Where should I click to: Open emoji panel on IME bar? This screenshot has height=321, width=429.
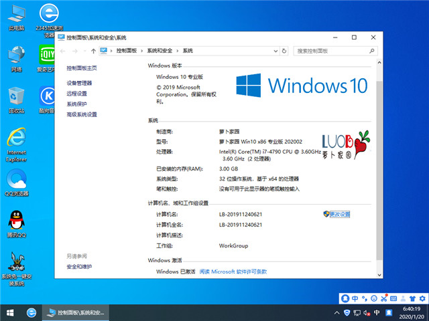pos(374,298)
